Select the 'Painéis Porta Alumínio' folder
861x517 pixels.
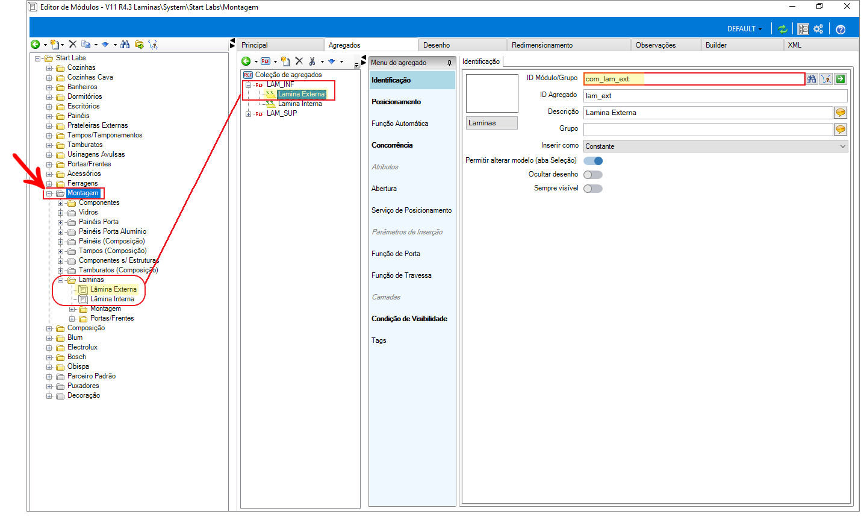pos(113,231)
